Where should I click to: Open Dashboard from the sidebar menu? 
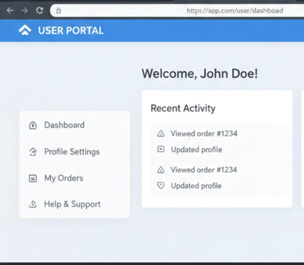click(x=64, y=125)
